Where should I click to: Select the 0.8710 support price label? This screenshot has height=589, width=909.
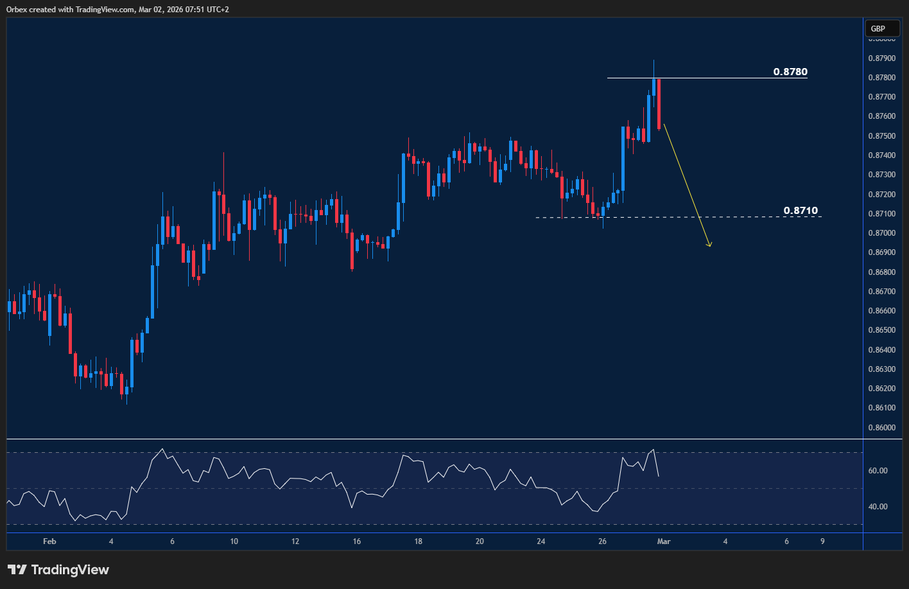[x=801, y=210]
